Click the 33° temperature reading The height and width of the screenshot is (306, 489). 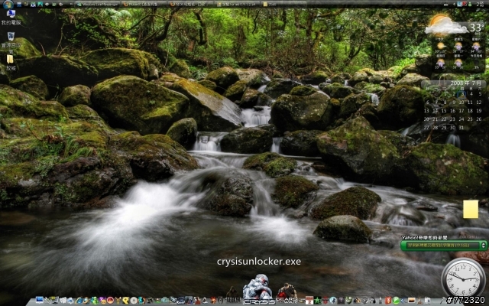tap(476, 28)
